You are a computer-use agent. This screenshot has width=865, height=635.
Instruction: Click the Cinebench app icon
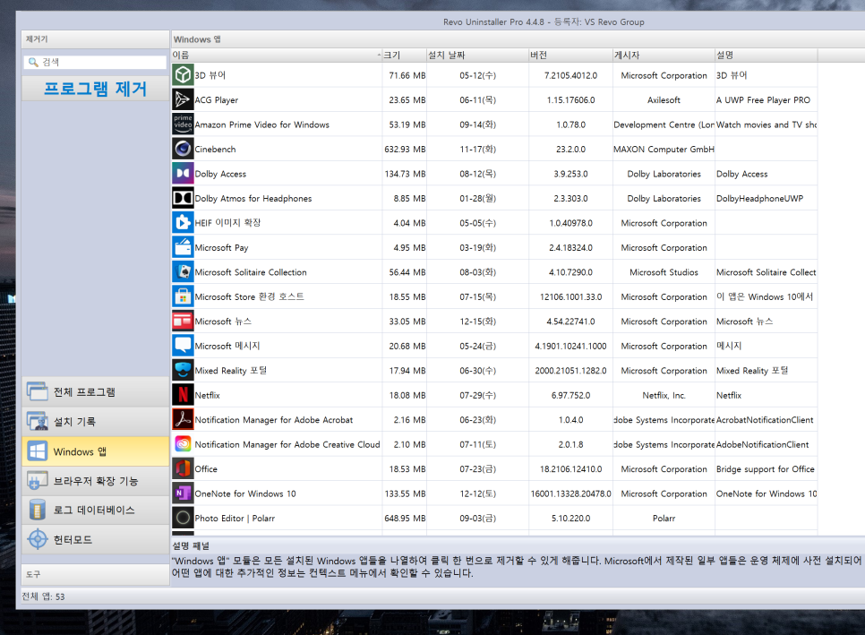pos(183,149)
